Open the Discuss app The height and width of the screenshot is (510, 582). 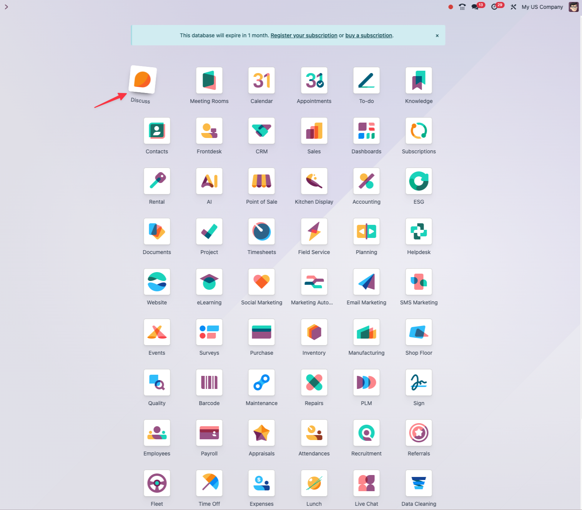(x=143, y=80)
